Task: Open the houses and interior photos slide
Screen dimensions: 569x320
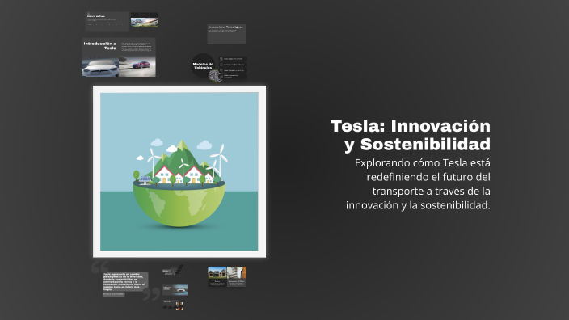Action: 227,277
